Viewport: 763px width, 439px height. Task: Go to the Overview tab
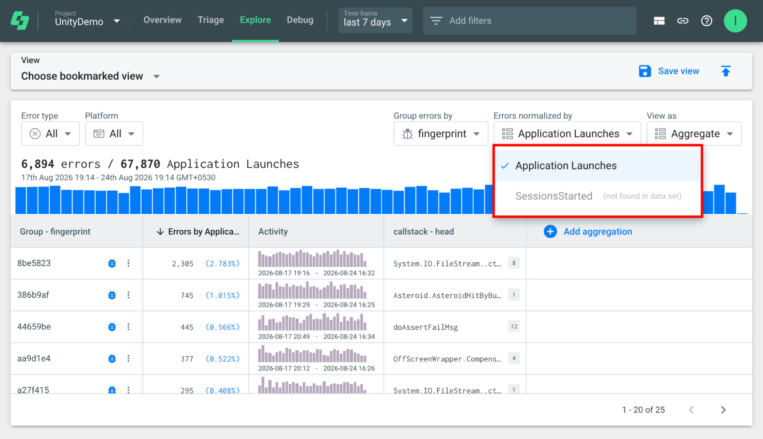click(163, 20)
